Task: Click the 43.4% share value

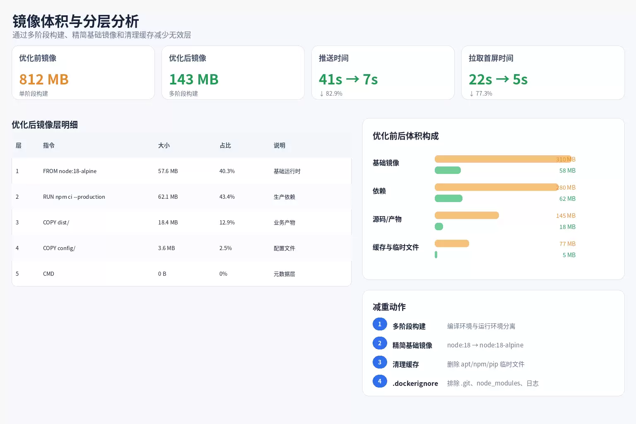Action: 227,197
